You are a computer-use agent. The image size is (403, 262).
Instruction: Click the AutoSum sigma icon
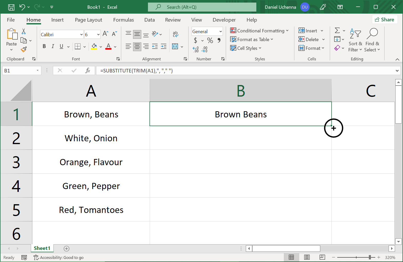[x=337, y=31]
